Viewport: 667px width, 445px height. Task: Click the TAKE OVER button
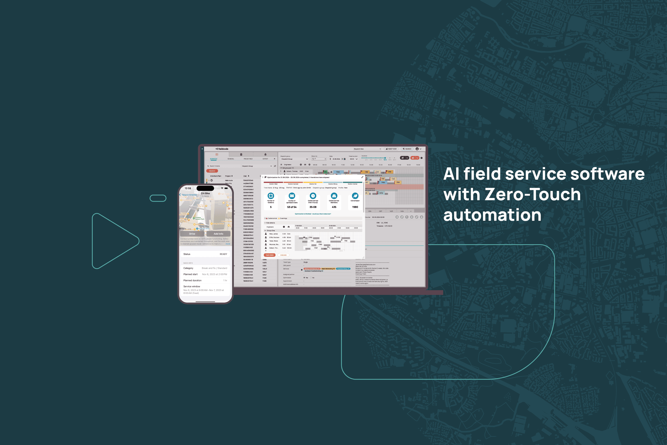tap(269, 255)
